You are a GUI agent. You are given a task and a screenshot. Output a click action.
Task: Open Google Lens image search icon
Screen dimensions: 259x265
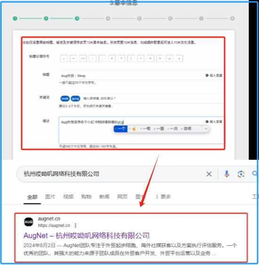tap(241, 174)
